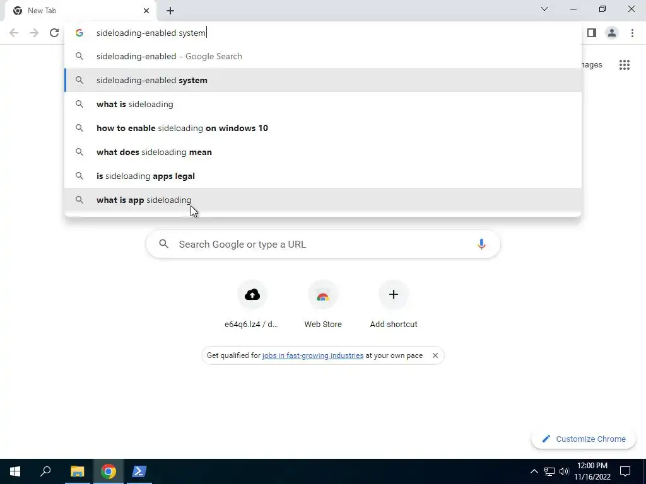Choose the 'what is sideloading' suggestion
646x484 pixels.
point(323,104)
